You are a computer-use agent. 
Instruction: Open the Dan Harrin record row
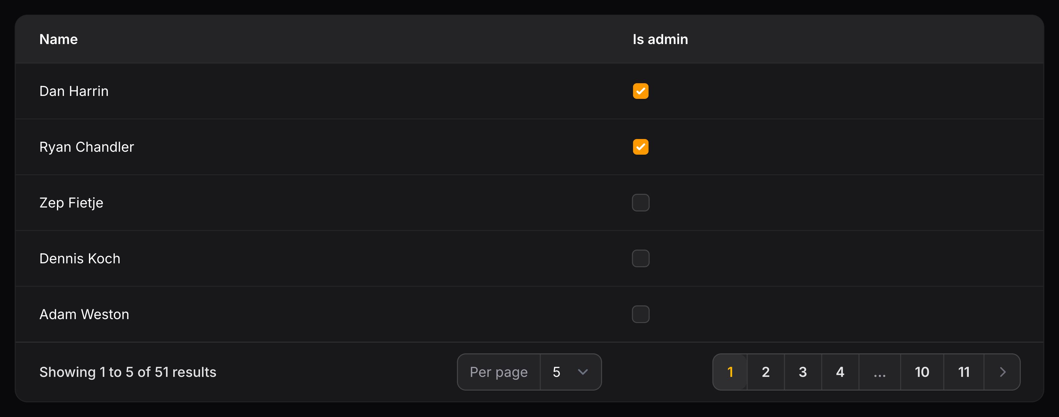[74, 91]
